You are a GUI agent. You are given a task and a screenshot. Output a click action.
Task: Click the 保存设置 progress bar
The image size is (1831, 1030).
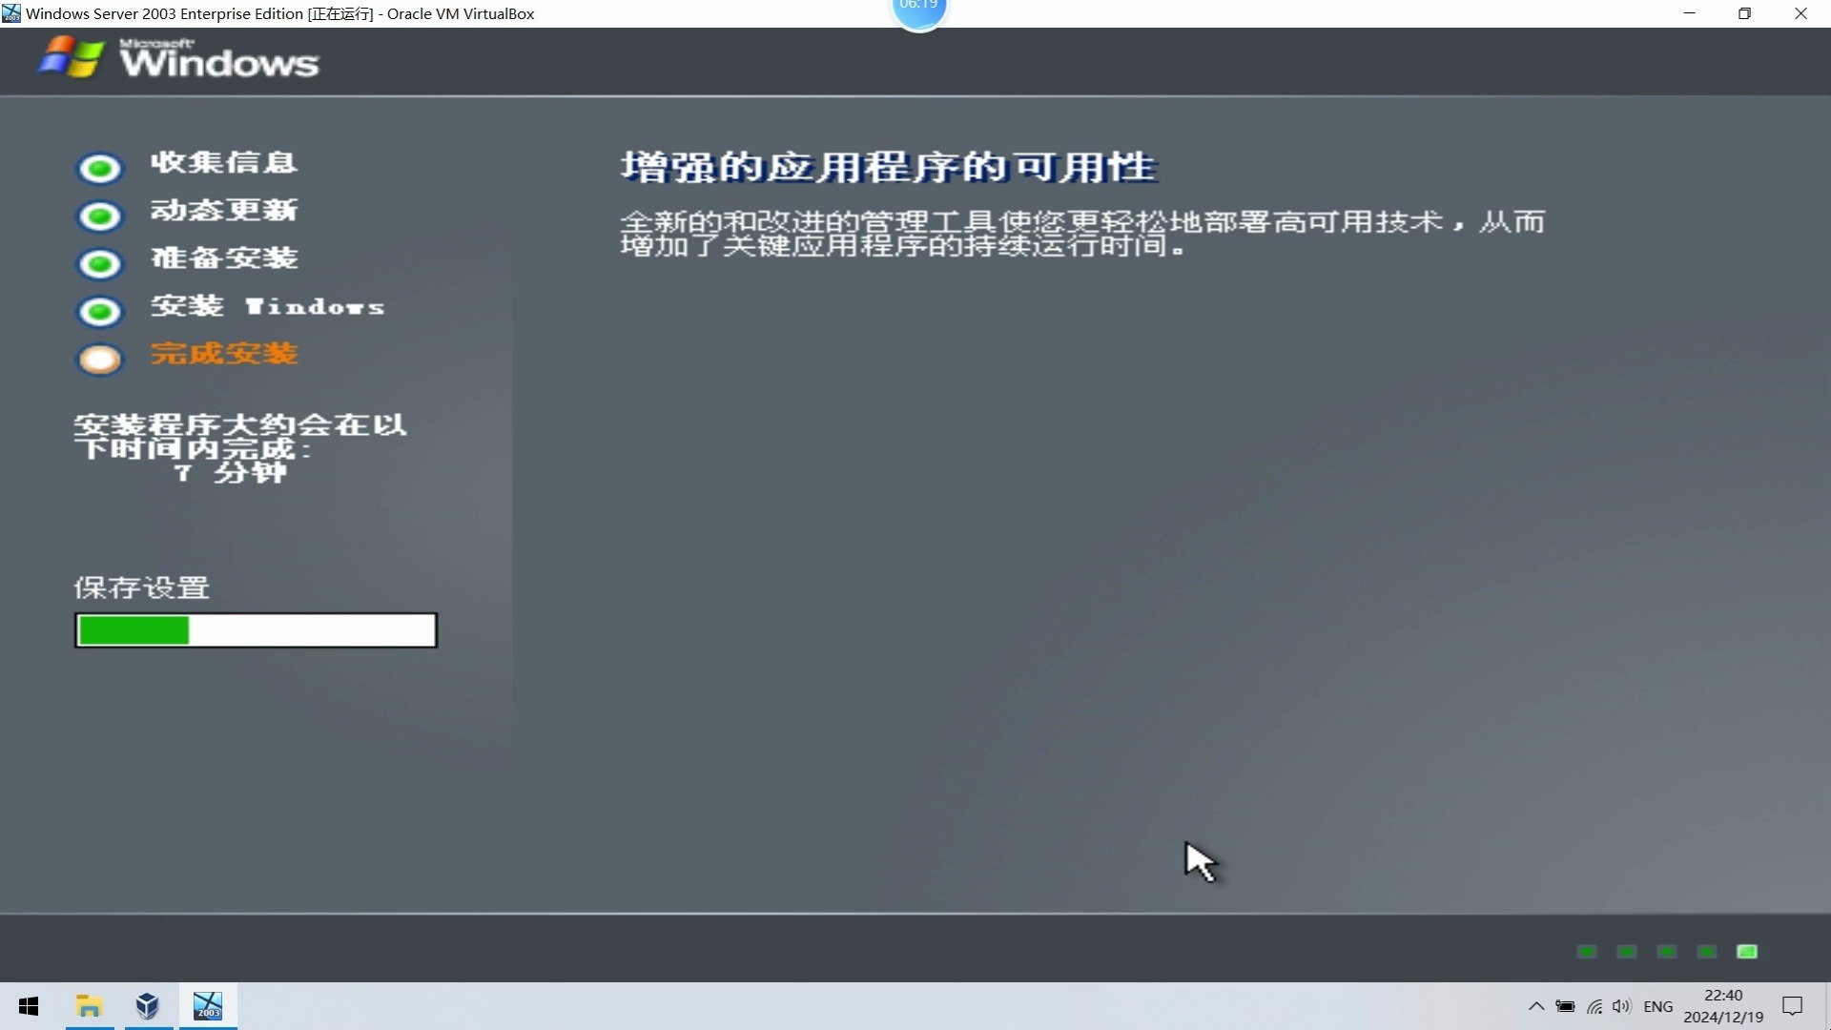pyautogui.click(x=255, y=630)
